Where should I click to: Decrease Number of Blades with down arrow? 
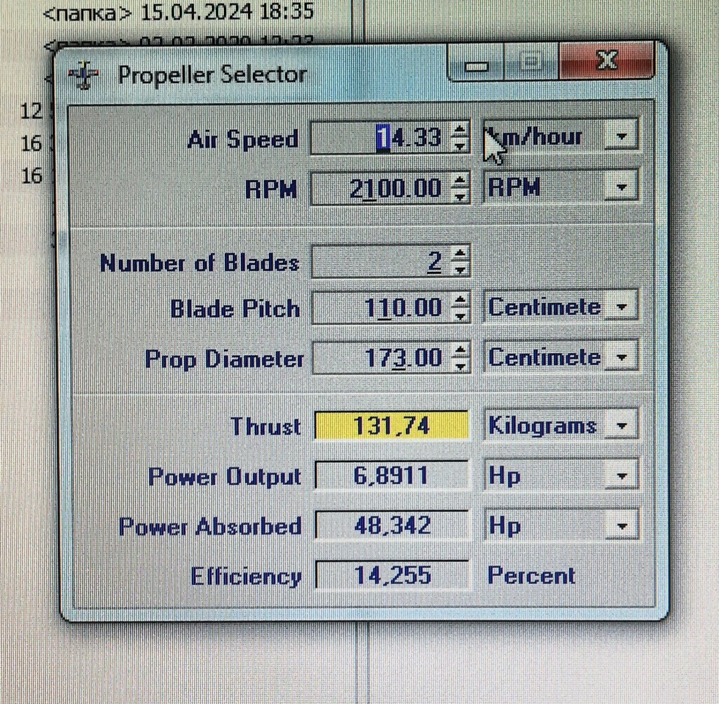[459, 270]
